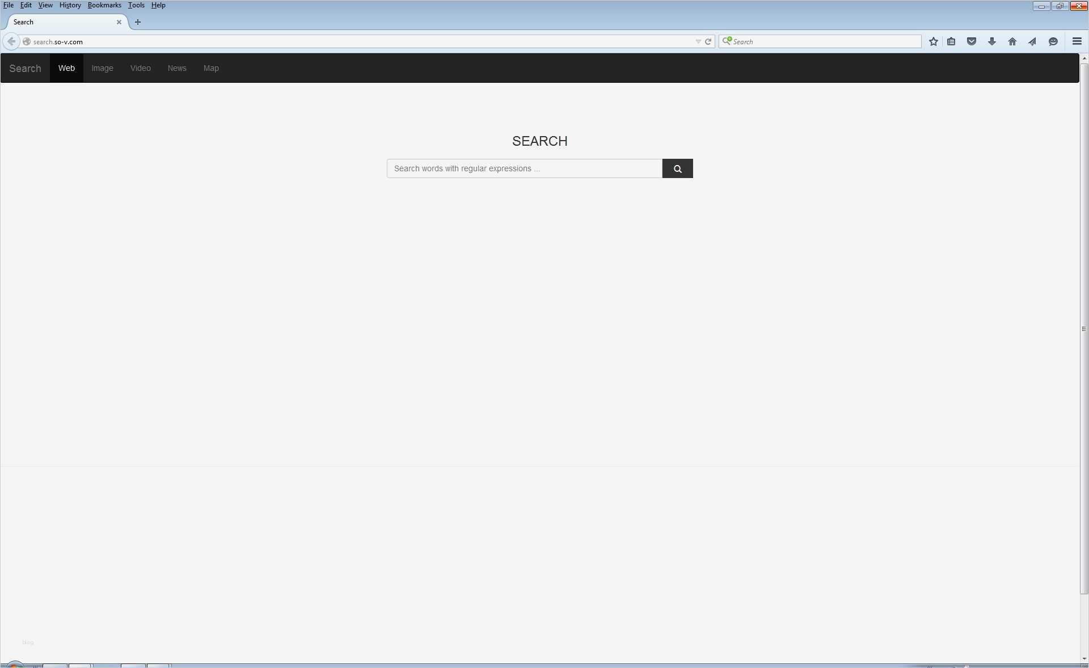The width and height of the screenshot is (1089, 668).
Task: Click the paper plane share icon
Action: pyautogui.click(x=1032, y=41)
